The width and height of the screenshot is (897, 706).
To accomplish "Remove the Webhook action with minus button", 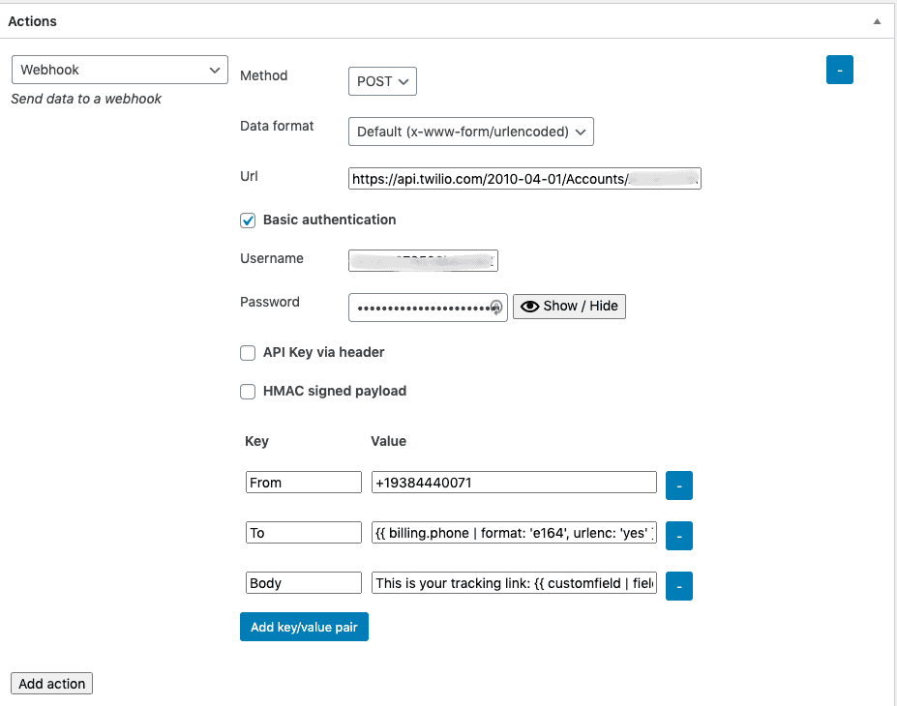I will [x=839, y=71].
